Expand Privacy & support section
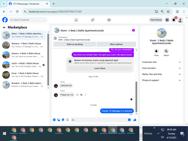188x141 pixels. [x=161, y=80]
